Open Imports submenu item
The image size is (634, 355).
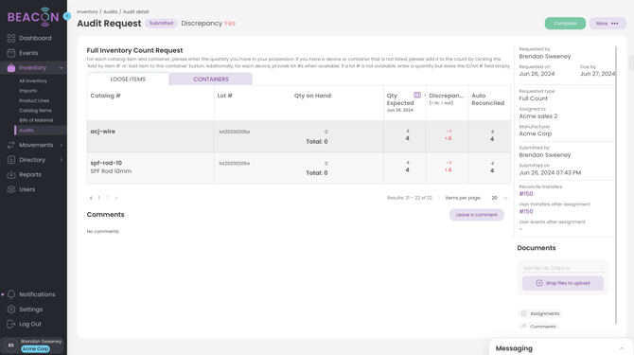tap(27, 91)
